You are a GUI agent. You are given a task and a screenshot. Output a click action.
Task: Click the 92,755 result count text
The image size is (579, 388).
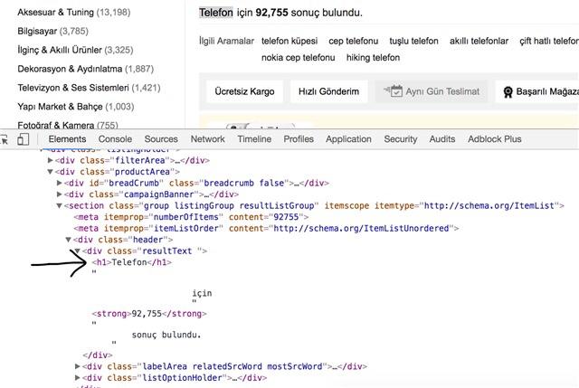pyautogui.click(x=271, y=13)
